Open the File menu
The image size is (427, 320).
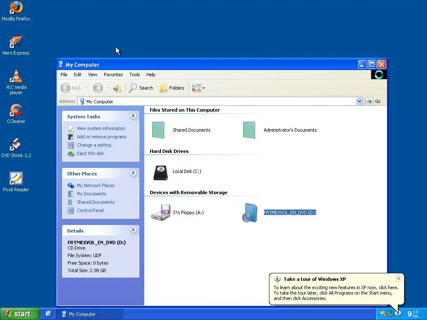tap(64, 75)
